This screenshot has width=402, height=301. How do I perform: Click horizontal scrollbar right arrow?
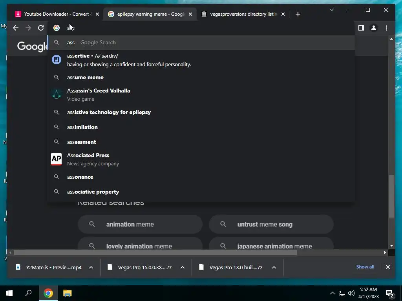coord(385,253)
